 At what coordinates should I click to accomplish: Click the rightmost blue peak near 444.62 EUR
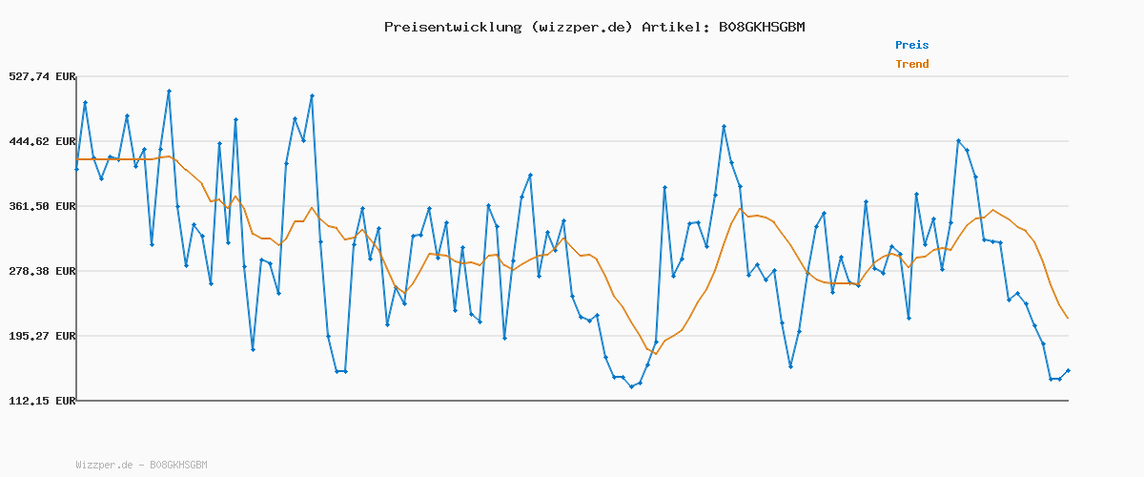[x=958, y=141]
